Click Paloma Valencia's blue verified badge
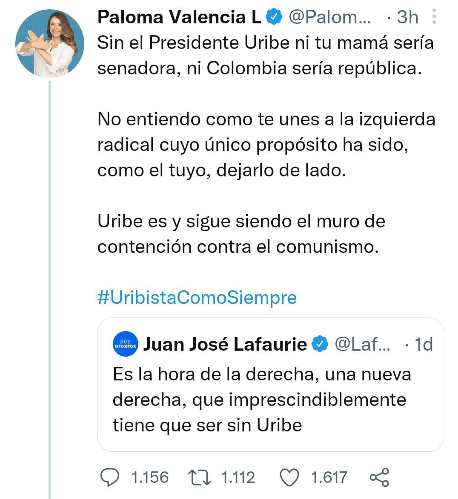458x499 pixels. (x=273, y=17)
